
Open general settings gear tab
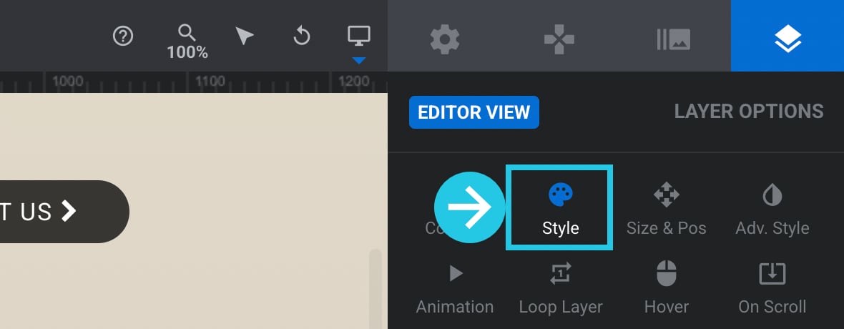tap(445, 40)
